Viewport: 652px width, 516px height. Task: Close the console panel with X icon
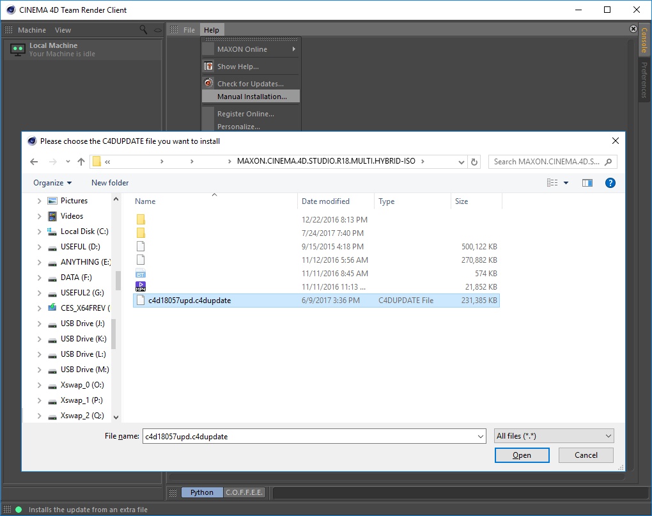pos(633,29)
